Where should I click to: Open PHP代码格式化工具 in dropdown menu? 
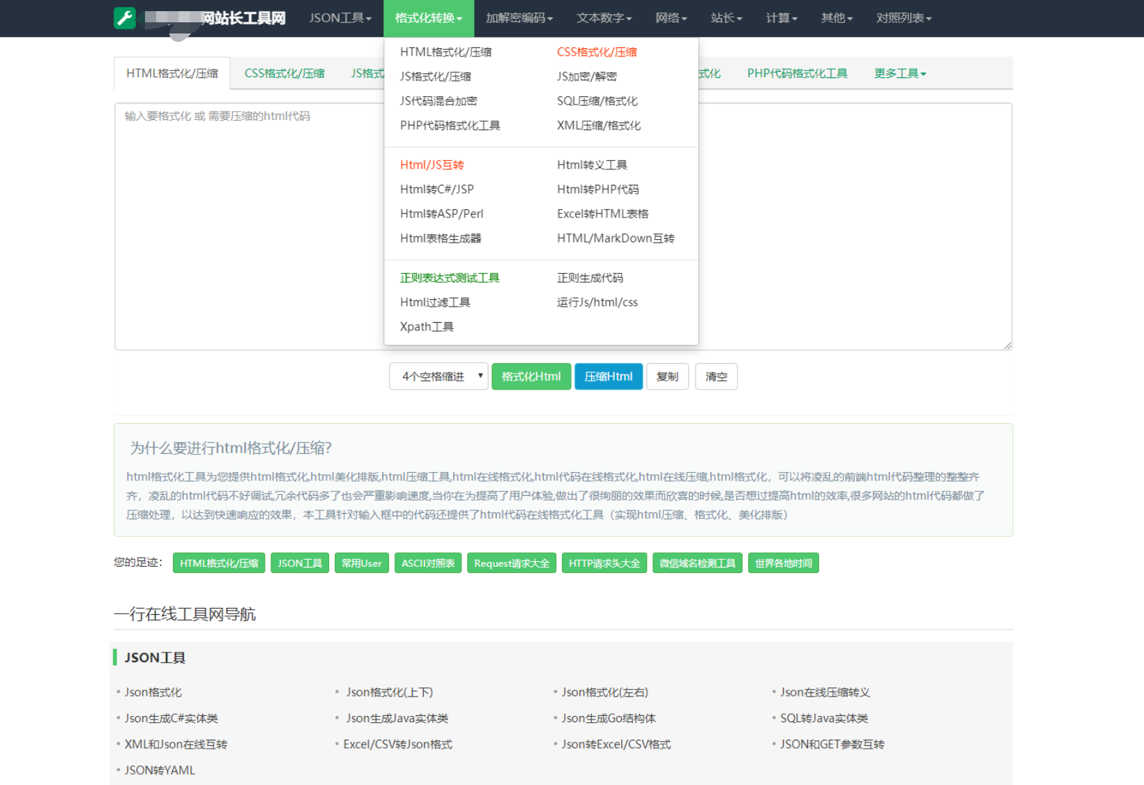click(x=450, y=125)
